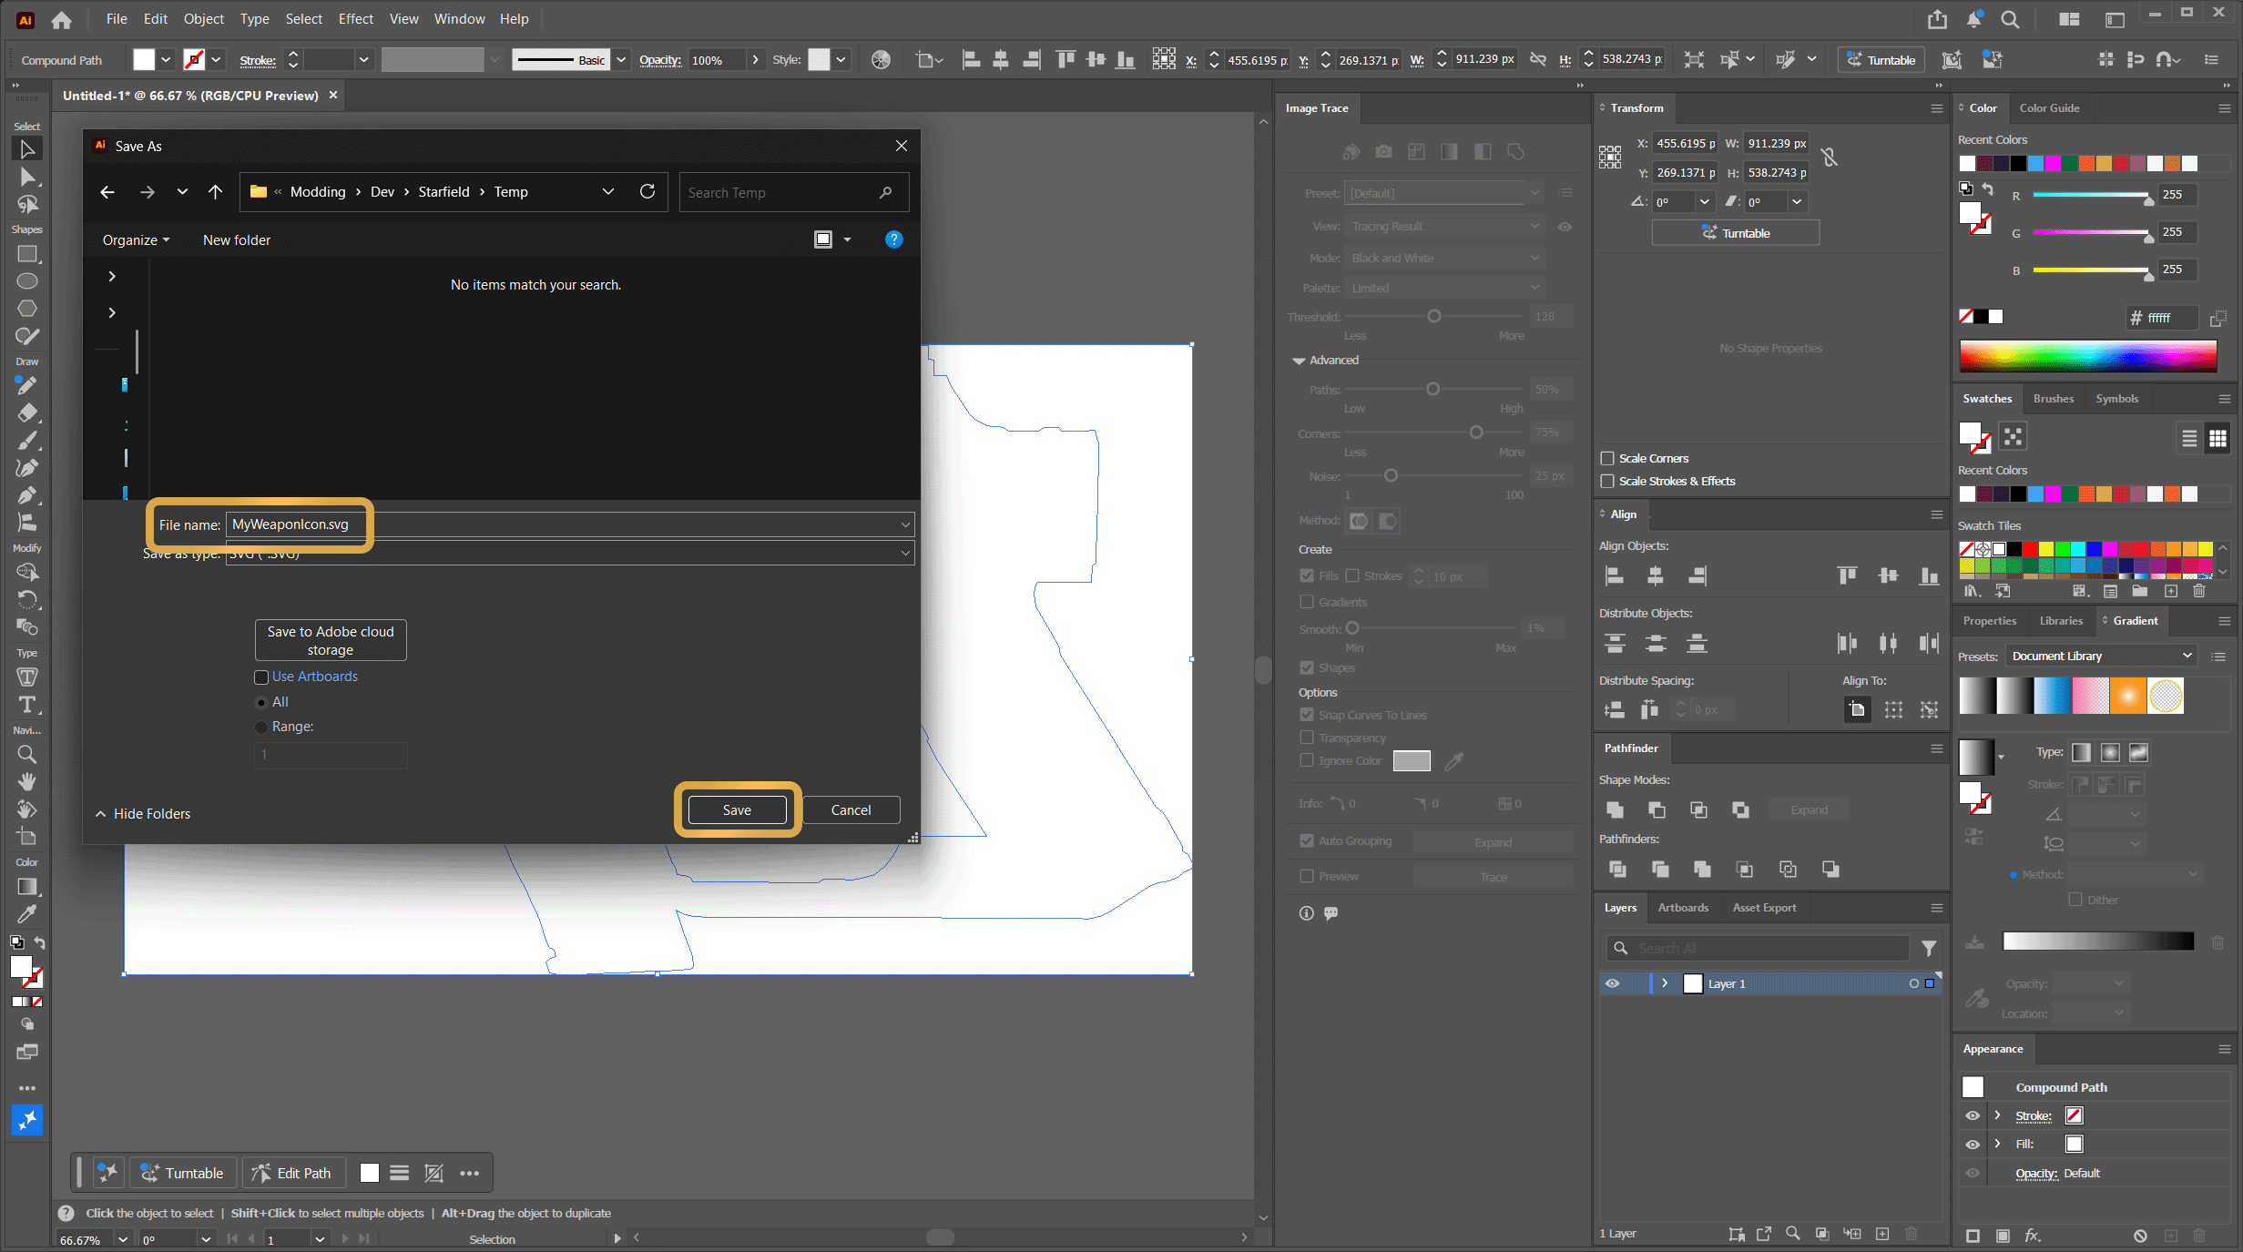This screenshot has height=1252, width=2243.
Task: Click the Search Temp field
Action: pos(793,192)
